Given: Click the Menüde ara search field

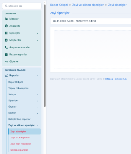Looking at the screenshot, I should coord(22,6).
